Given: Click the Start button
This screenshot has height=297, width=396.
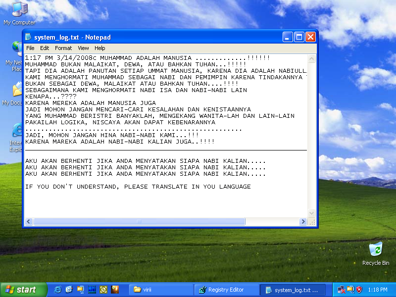Looking at the screenshot, I should pos(23,290).
